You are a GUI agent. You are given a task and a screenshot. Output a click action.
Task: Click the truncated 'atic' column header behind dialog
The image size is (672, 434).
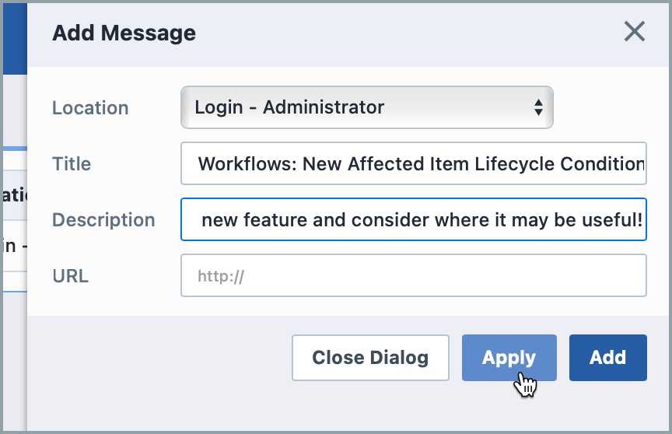coord(15,195)
